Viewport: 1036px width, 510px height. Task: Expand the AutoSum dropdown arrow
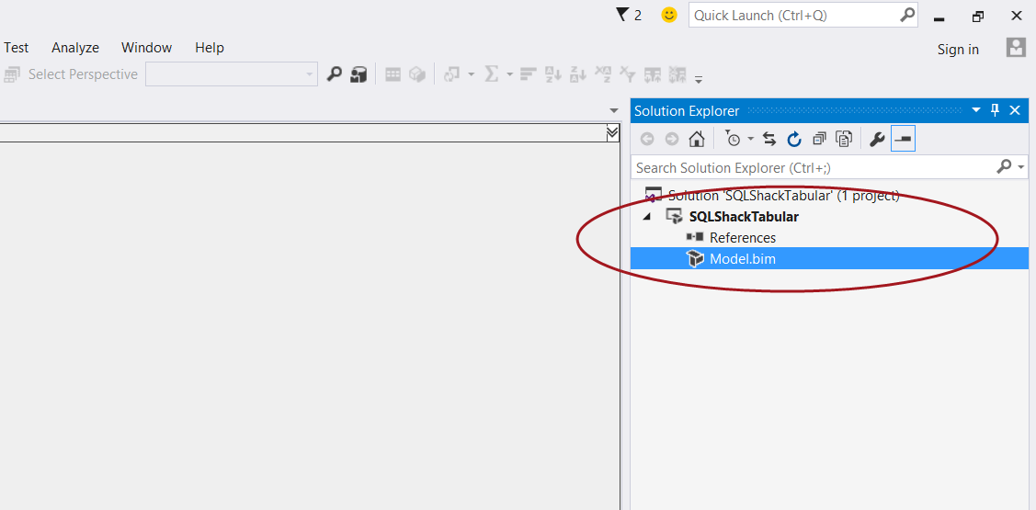point(509,74)
